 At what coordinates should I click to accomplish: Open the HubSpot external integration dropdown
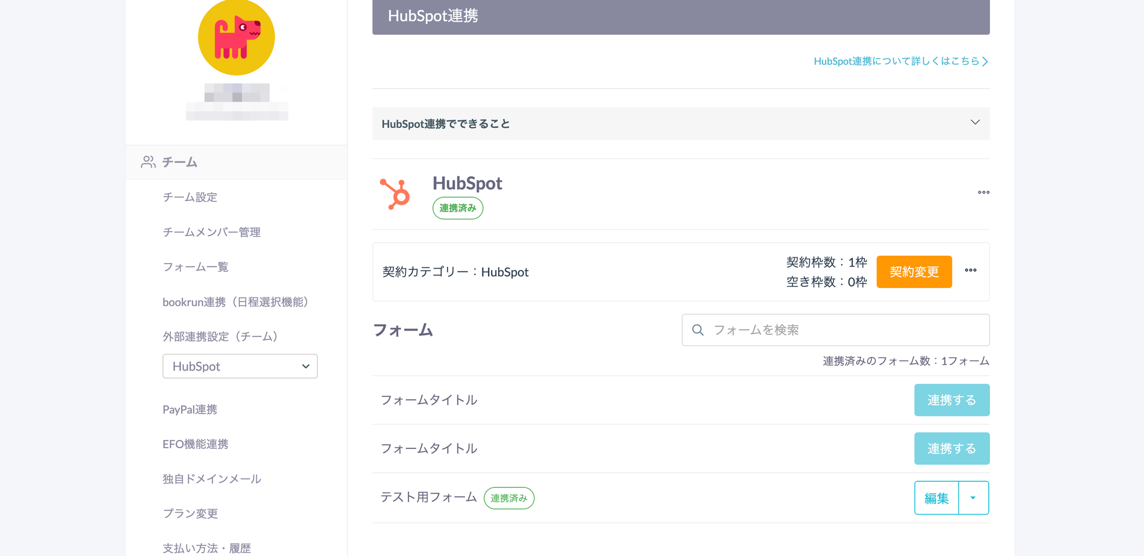click(x=240, y=366)
